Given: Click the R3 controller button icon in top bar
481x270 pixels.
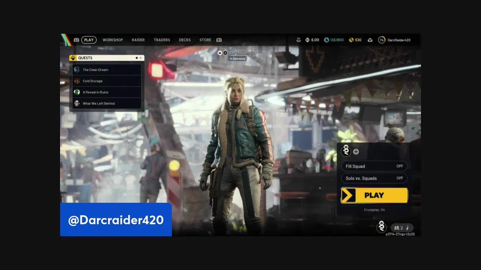Looking at the screenshot, I should click(299, 40).
